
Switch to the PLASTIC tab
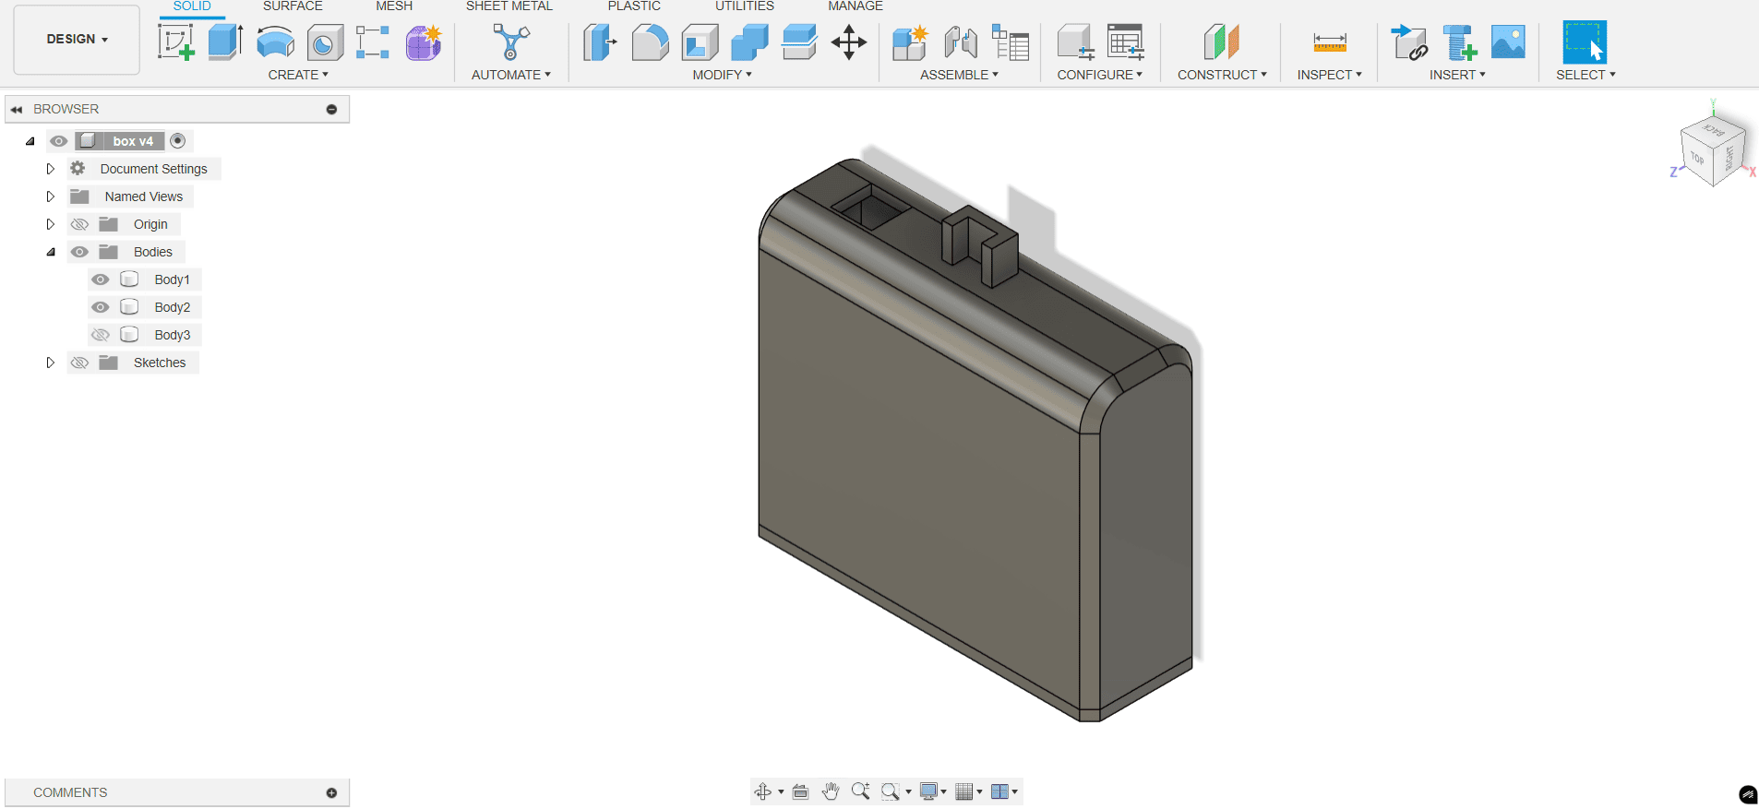[x=634, y=6]
